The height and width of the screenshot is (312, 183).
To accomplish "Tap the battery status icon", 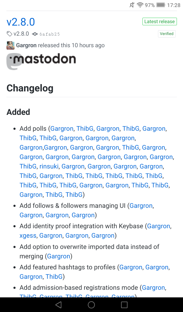I will (160, 5).
